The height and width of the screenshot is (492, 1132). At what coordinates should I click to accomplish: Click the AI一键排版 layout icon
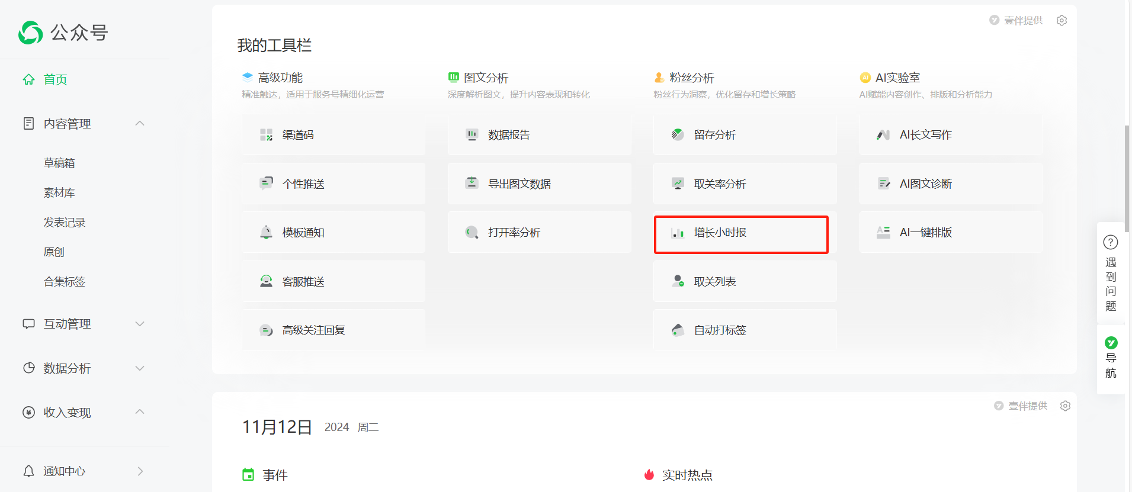tap(883, 232)
